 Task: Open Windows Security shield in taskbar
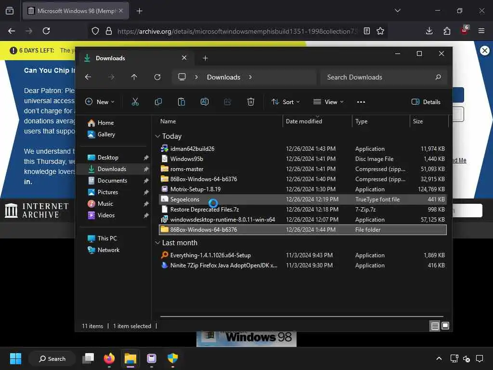pos(173,358)
